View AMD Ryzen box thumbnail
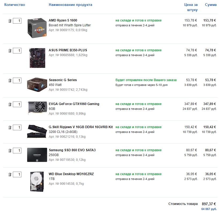The height and width of the screenshot is (213, 221). pos(37,28)
